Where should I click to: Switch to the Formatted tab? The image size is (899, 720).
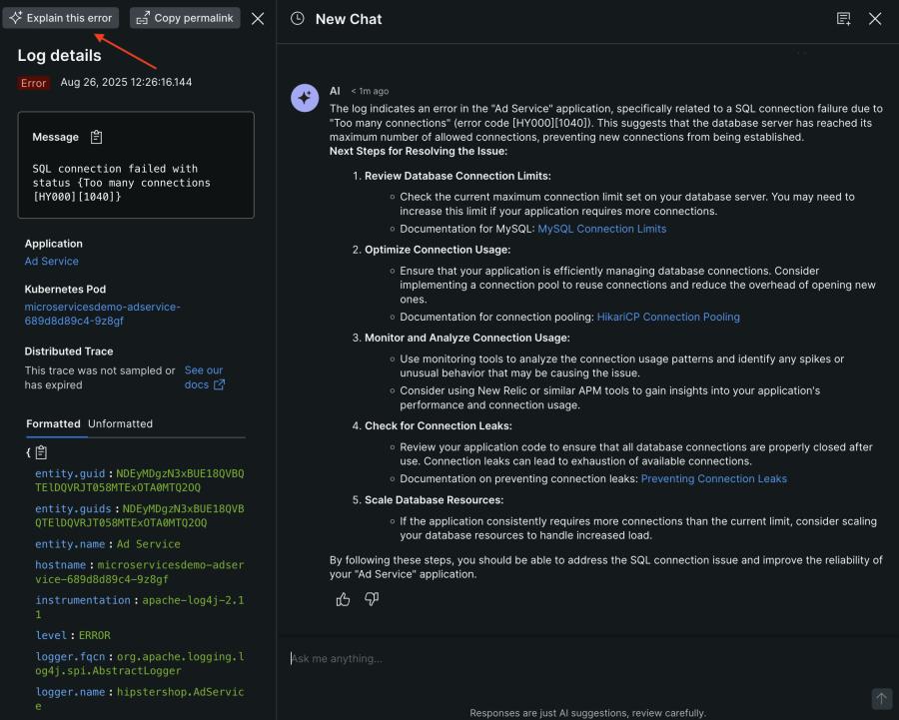(x=53, y=423)
